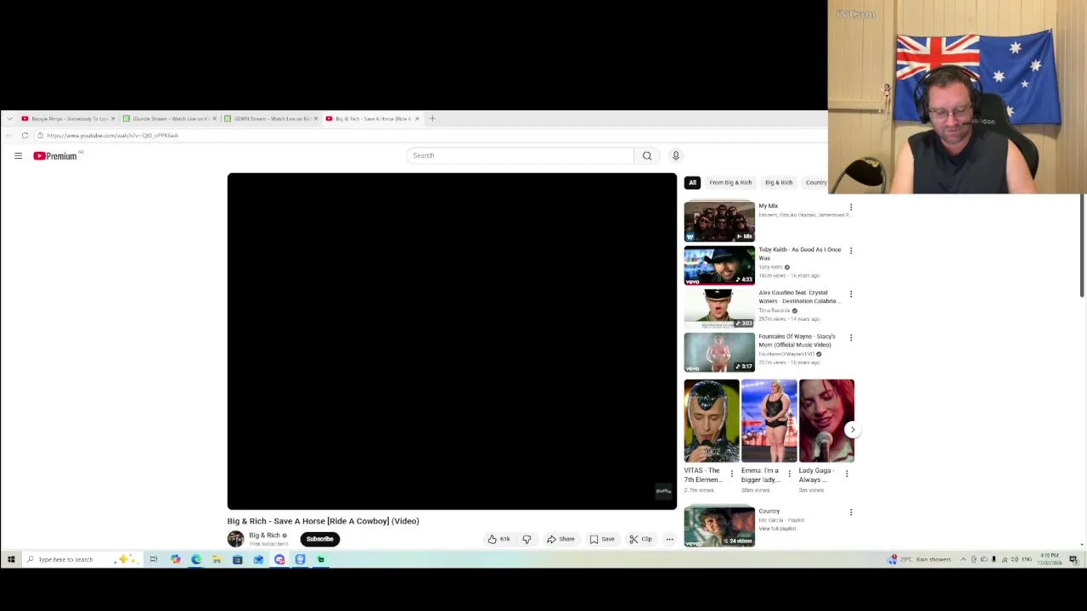
Task: Open options menu for Stacy's Mom video
Action: [x=851, y=337]
